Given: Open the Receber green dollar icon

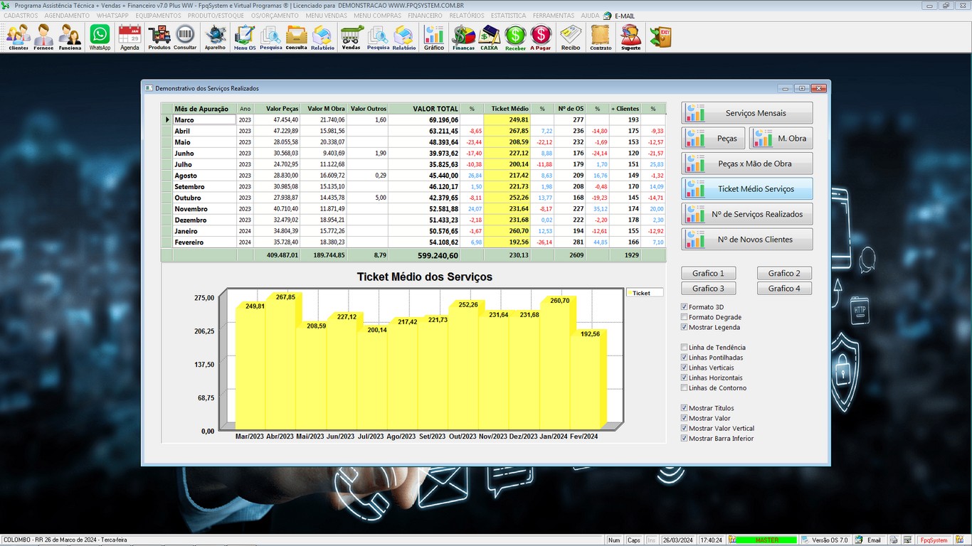Looking at the screenshot, I should [x=515, y=36].
